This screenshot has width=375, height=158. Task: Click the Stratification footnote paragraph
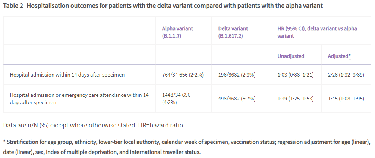click(x=186, y=147)
